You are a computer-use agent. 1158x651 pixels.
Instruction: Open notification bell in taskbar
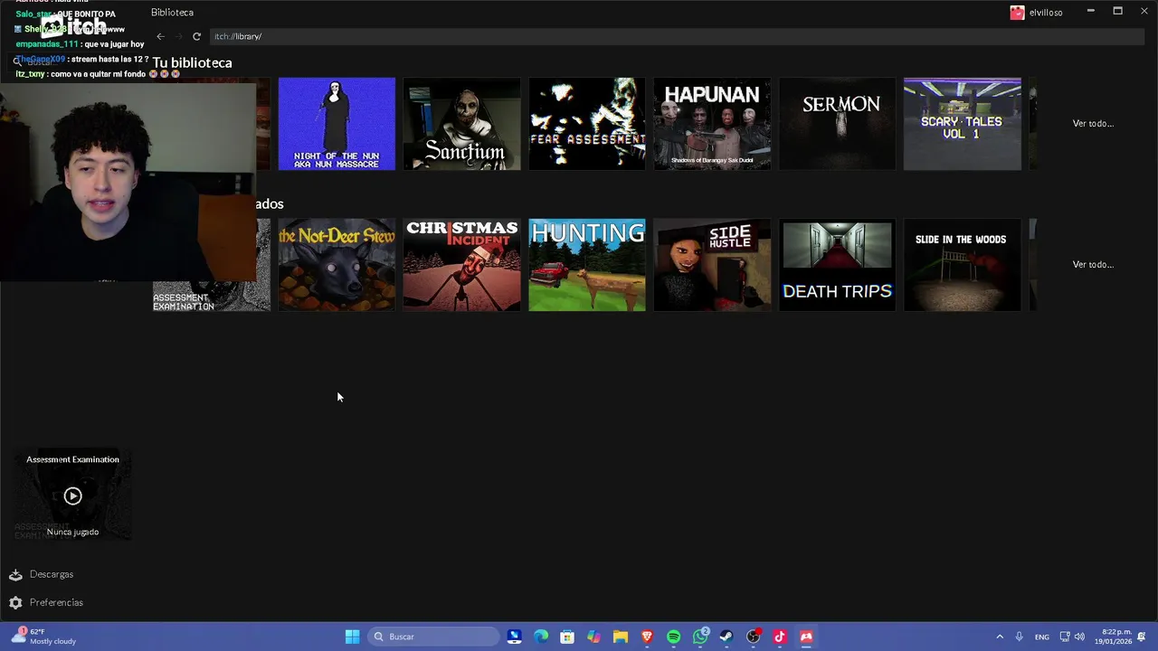click(1144, 637)
